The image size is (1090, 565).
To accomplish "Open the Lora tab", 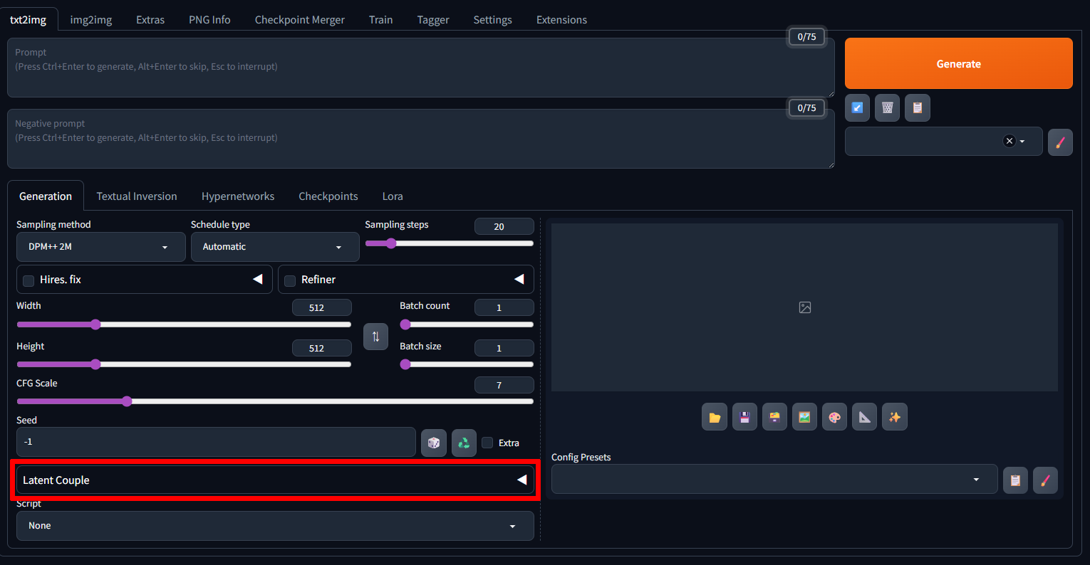I will point(392,196).
